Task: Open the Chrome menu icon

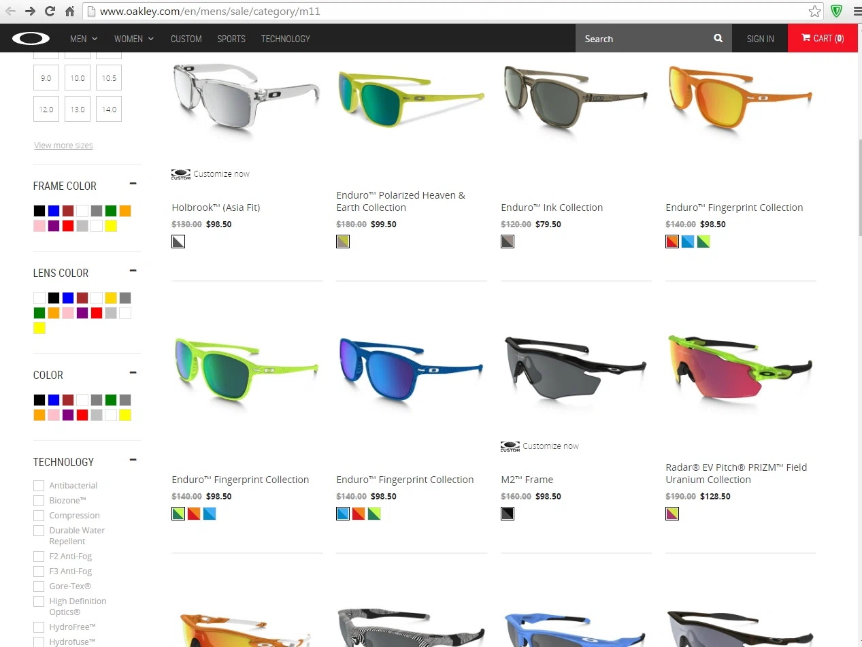Action: [x=857, y=12]
